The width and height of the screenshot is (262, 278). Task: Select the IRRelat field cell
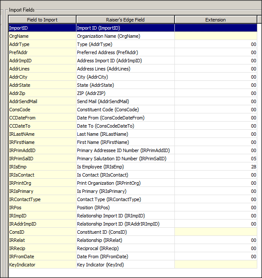(x=43, y=240)
